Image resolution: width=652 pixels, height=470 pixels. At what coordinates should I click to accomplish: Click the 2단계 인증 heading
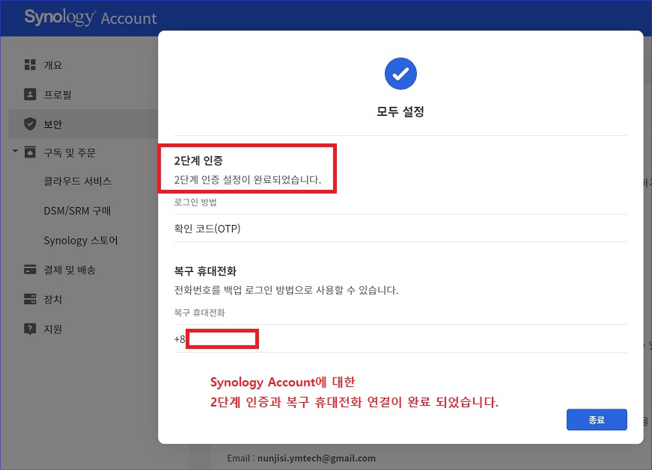pos(198,161)
